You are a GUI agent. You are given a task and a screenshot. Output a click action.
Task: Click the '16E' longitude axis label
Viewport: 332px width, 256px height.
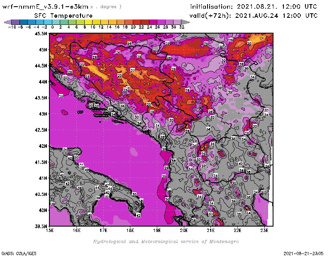pos(77,230)
